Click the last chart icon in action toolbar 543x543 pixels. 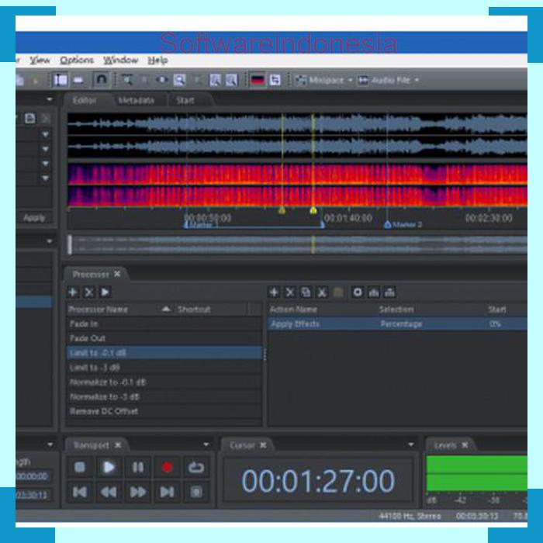tap(389, 292)
